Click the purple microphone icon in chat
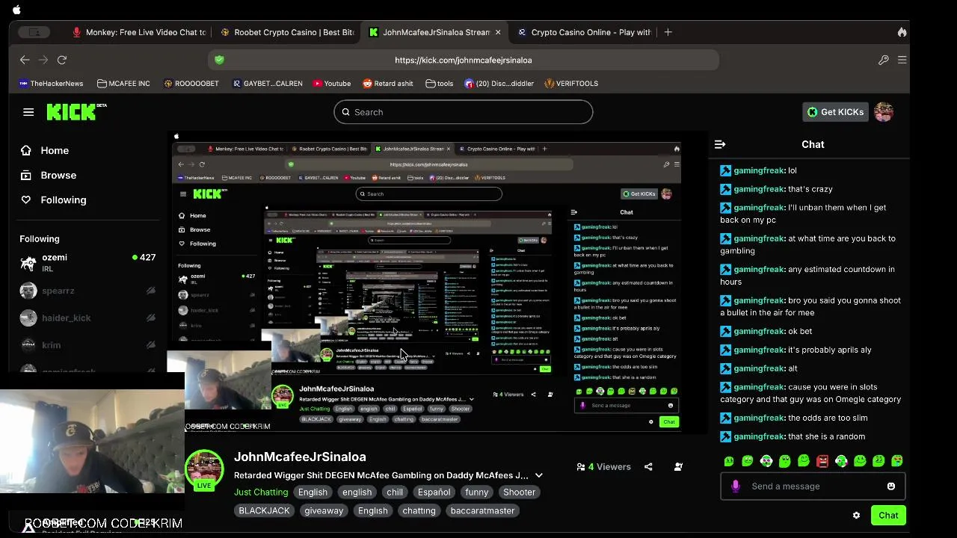The width and height of the screenshot is (957, 538). pos(736,486)
